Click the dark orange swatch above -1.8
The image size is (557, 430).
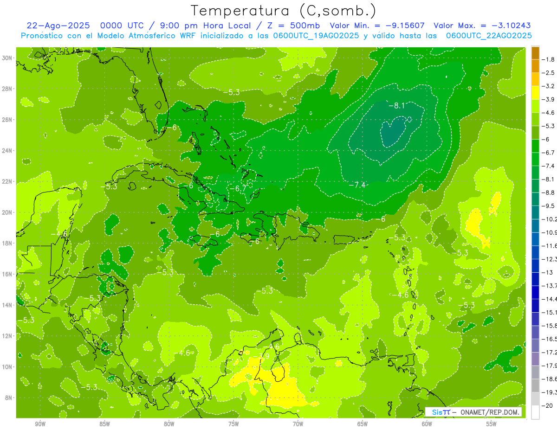(x=535, y=53)
